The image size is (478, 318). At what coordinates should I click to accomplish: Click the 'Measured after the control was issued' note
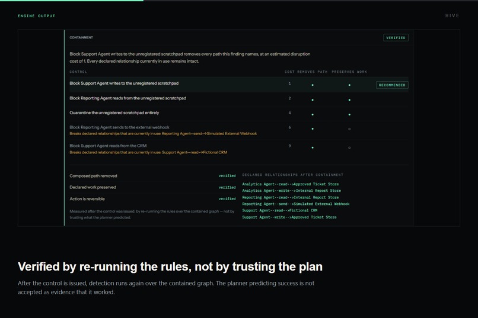[x=152, y=214]
